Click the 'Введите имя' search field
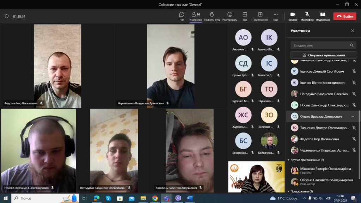Image resolution: width=361 pixels, height=203 pixels. click(320, 45)
